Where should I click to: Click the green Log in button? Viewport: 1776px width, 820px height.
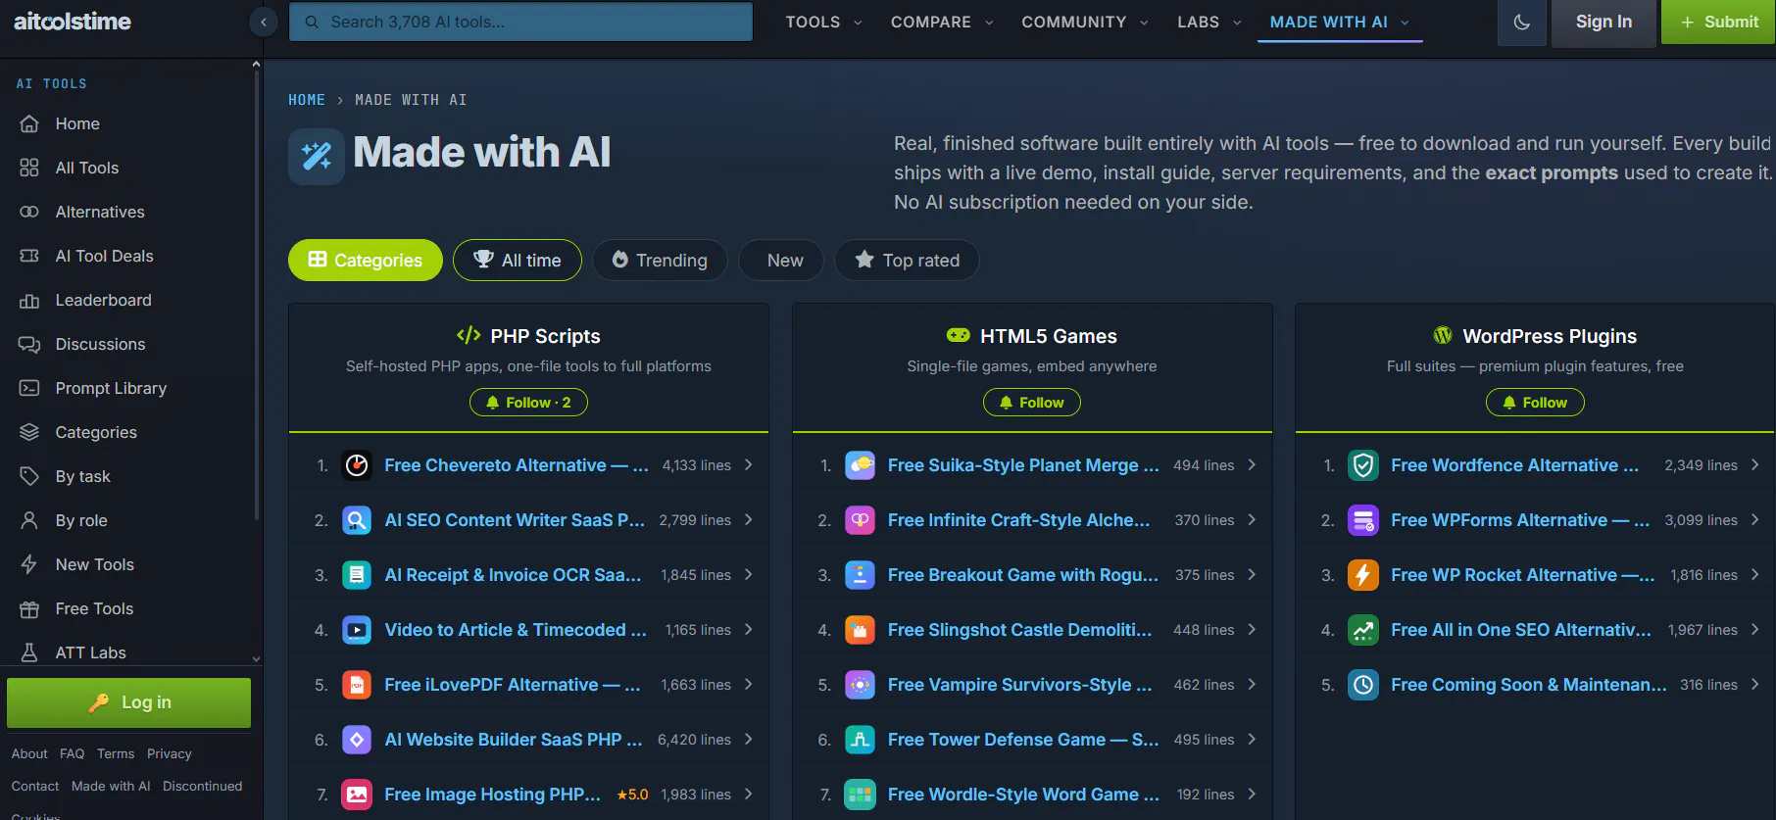128,702
